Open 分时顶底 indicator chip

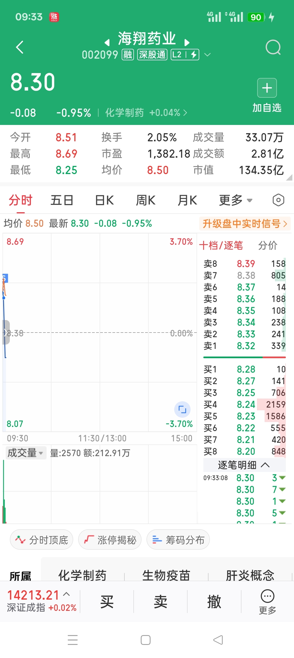click(x=41, y=540)
